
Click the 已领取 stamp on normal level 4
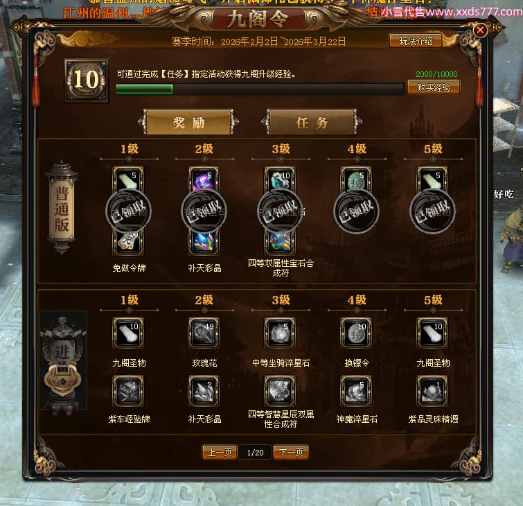pyautogui.click(x=356, y=211)
